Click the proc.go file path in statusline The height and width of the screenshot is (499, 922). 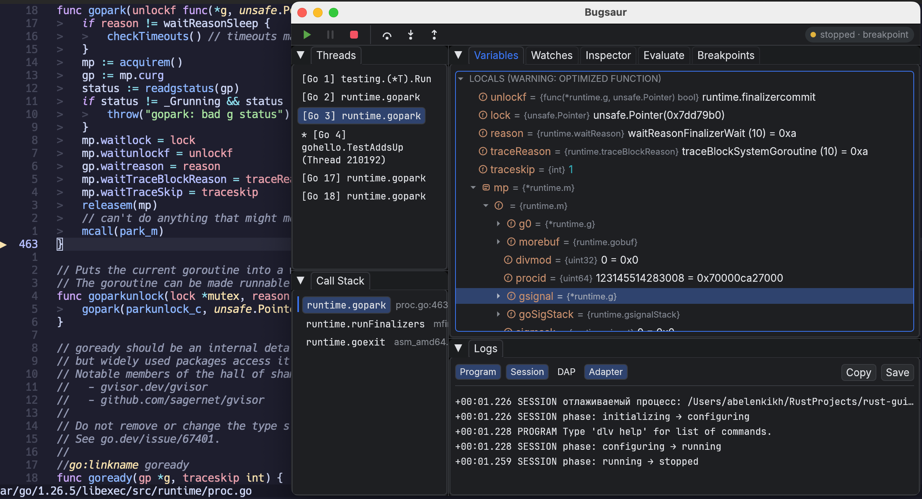click(x=126, y=491)
